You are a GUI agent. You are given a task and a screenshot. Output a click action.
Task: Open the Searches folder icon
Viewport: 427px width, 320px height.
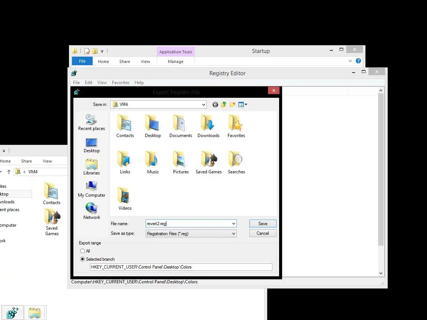pyautogui.click(x=236, y=162)
